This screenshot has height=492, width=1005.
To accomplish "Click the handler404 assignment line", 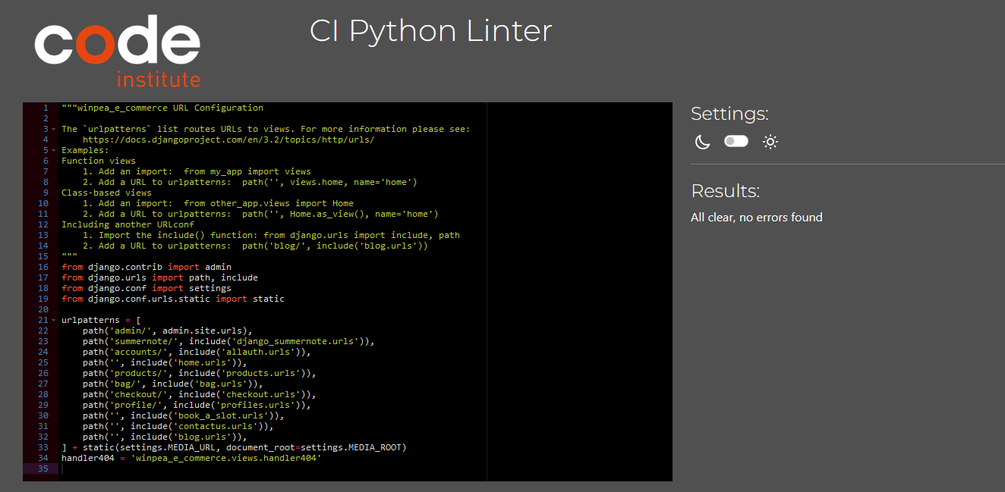I will pos(191,458).
